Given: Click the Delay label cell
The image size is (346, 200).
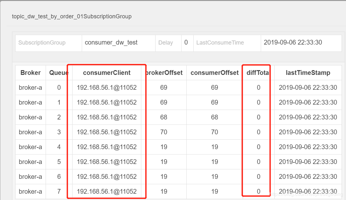Looking at the screenshot, I should [x=165, y=43].
